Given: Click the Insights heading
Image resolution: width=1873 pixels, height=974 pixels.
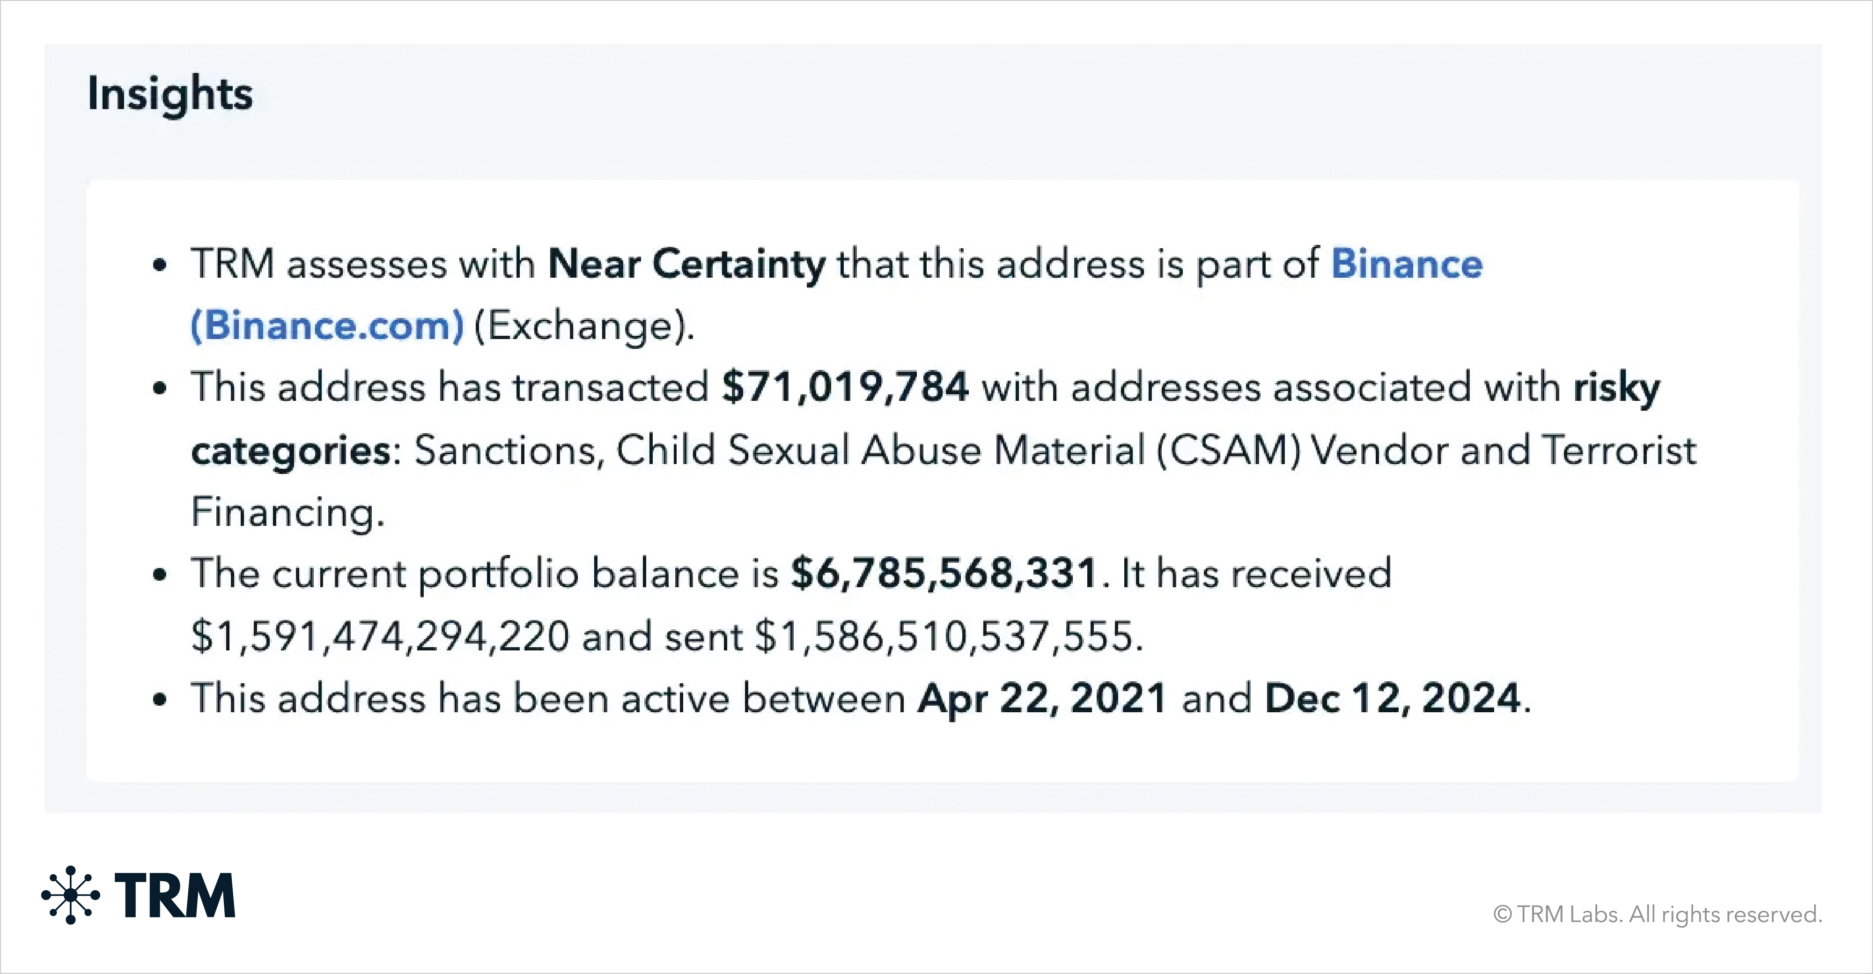Looking at the screenshot, I should coord(170,94).
